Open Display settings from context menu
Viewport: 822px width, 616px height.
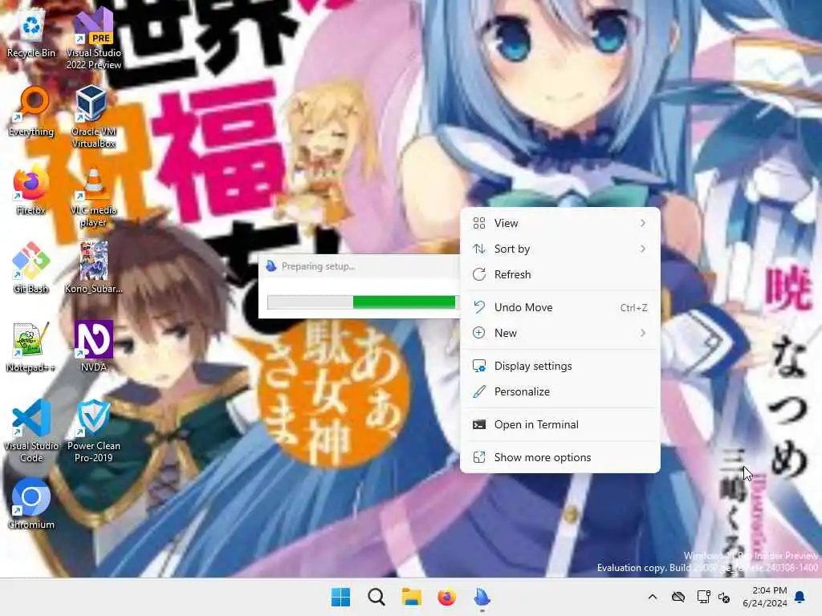click(560, 366)
